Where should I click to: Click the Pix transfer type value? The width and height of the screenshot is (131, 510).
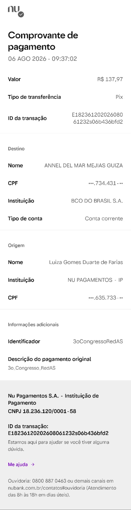click(x=119, y=97)
